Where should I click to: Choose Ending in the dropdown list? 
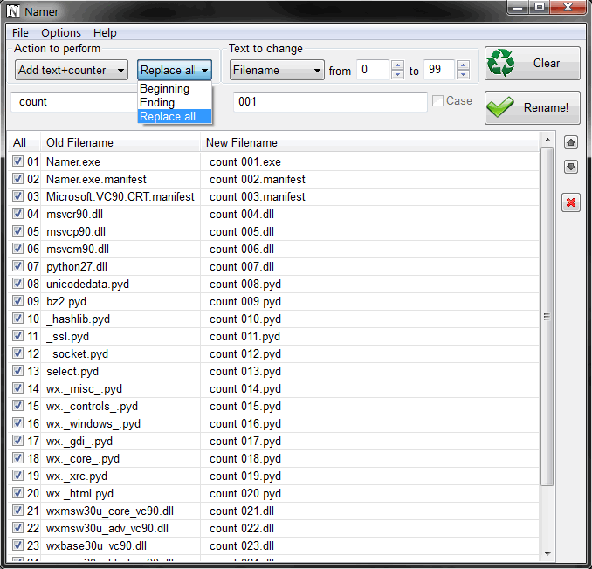pyautogui.click(x=157, y=103)
